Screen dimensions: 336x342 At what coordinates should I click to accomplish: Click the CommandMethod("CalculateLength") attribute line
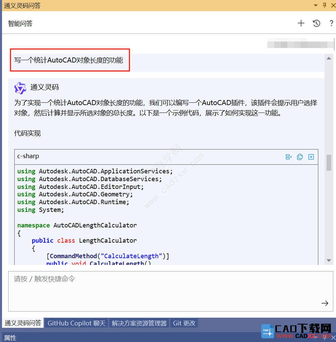point(108,256)
